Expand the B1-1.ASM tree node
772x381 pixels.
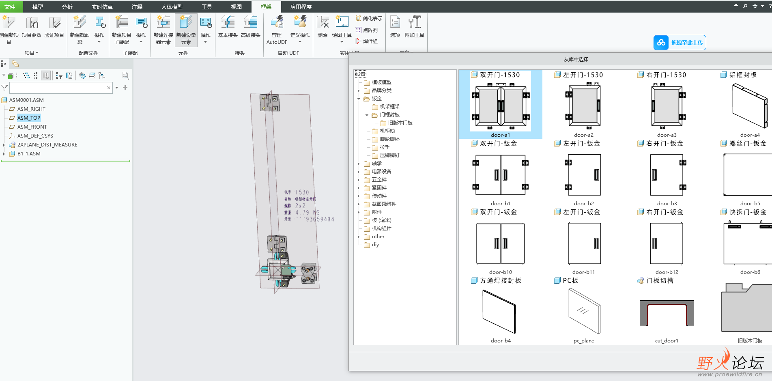(x=4, y=154)
